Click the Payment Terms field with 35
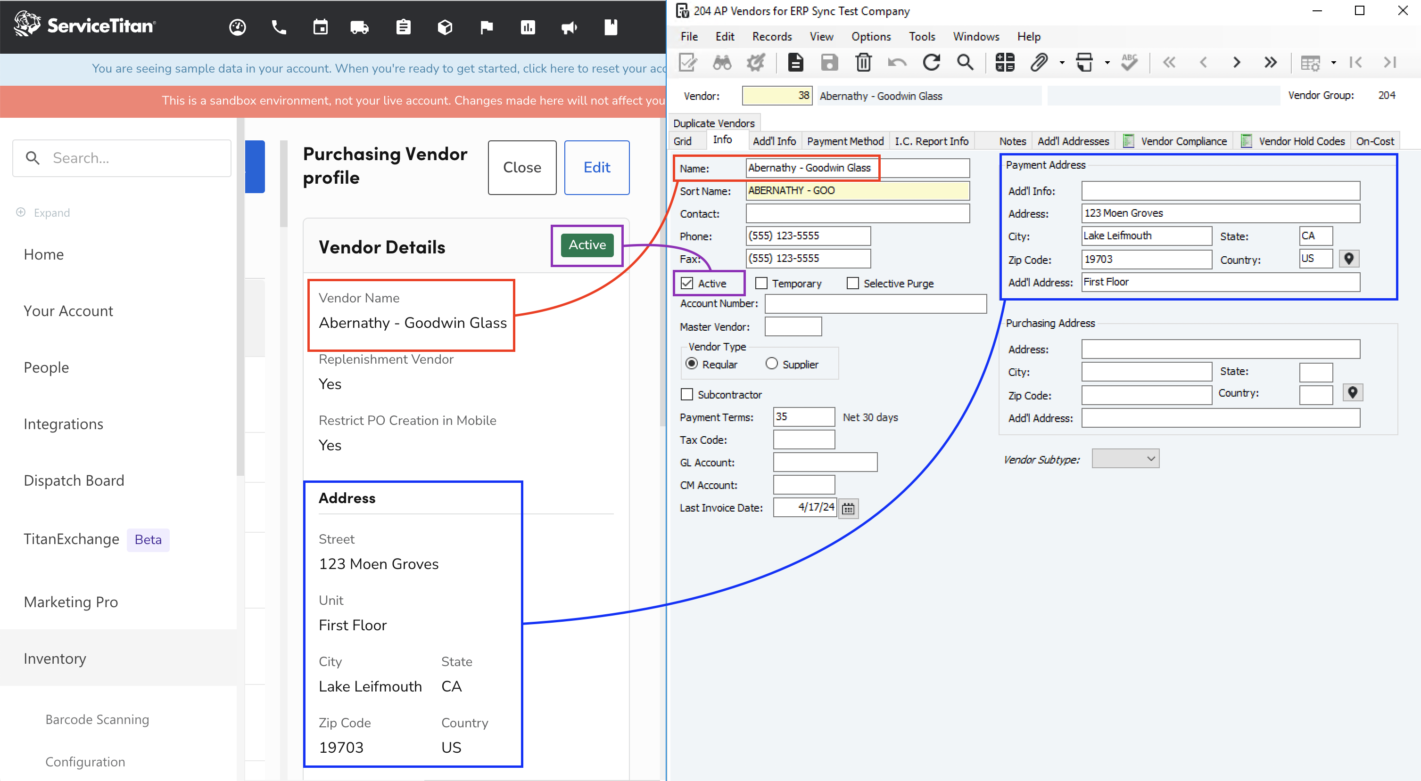 point(804,417)
